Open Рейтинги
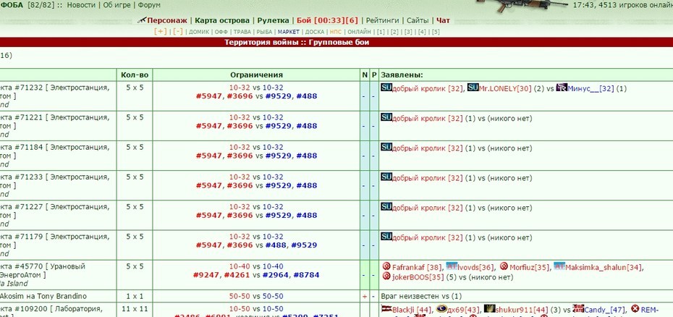The image size is (673, 317). click(382, 20)
